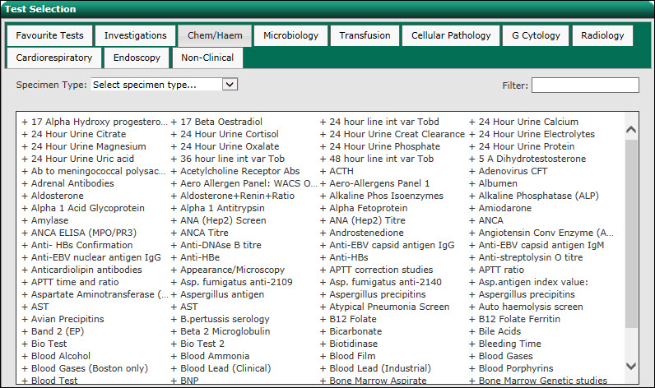Click the scrollbar down arrow
Screen dimensions: 655x388
pyautogui.click(x=631, y=367)
